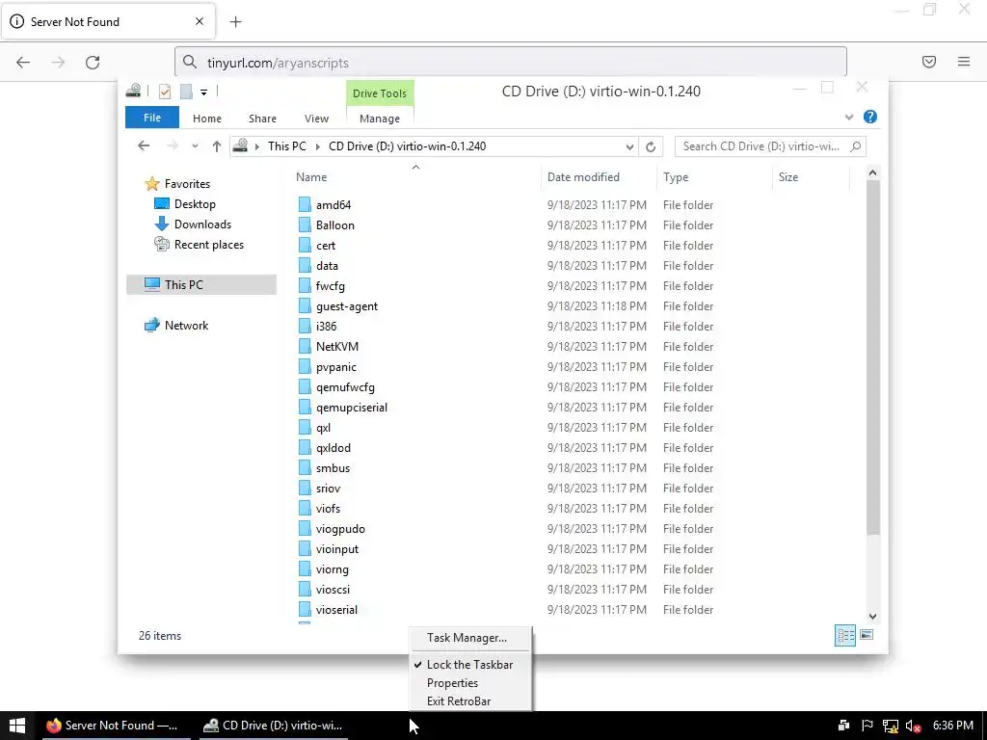Click the file list scrollbar down arrow
The height and width of the screenshot is (740, 987).
(x=872, y=616)
